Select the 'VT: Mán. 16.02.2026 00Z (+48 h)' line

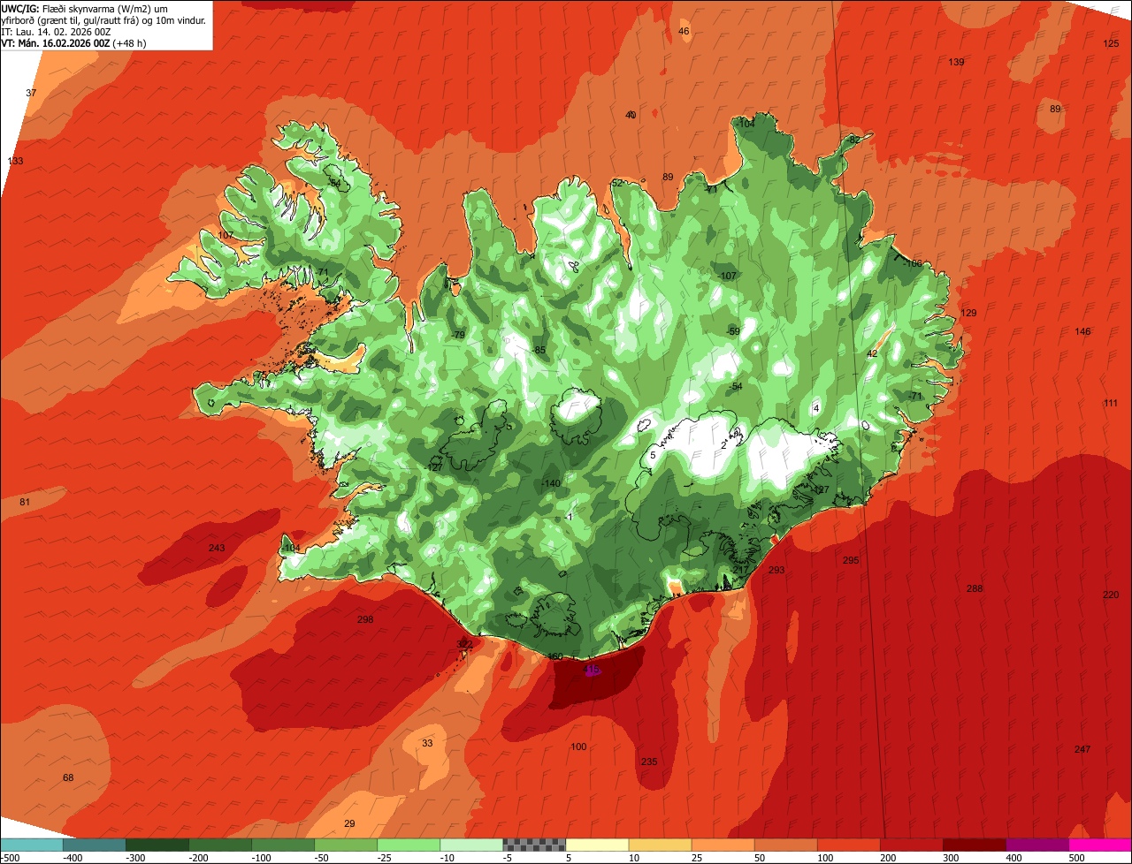pyautogui.click(x=74, y=43)
